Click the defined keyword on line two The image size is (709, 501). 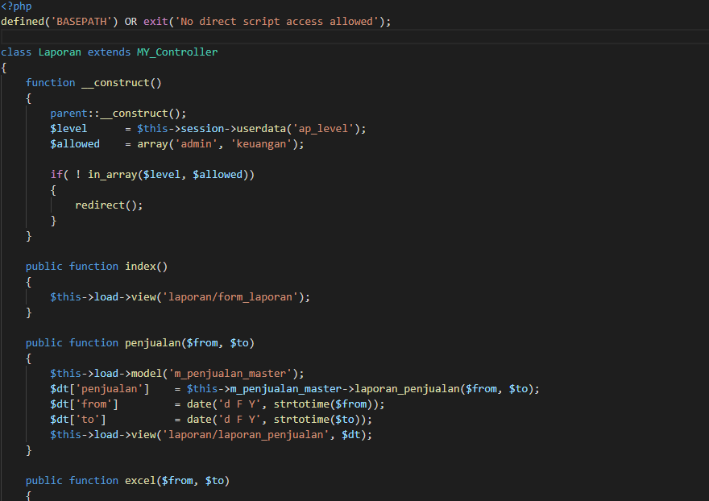point(23,22)
